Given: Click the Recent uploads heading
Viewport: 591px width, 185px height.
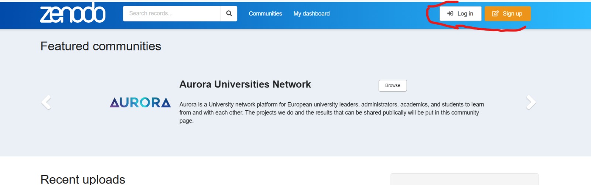Looking at the screenshot, I should pyautogui.click(x=83, y=179).
